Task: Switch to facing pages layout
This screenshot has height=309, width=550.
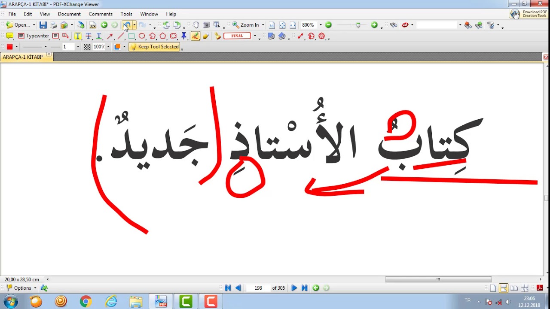Action: (x=514, y=288)
